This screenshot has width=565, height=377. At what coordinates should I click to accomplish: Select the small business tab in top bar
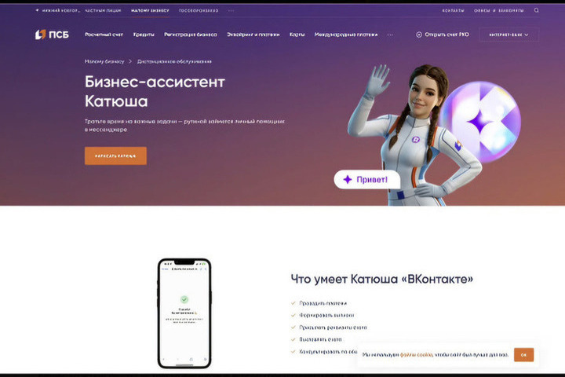pyautogui.click(x=150, y=10)
